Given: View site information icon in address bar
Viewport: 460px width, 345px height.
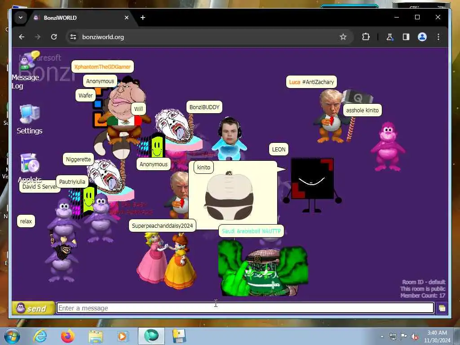Looking at the screenshot, I should click(x=73, y=37).
